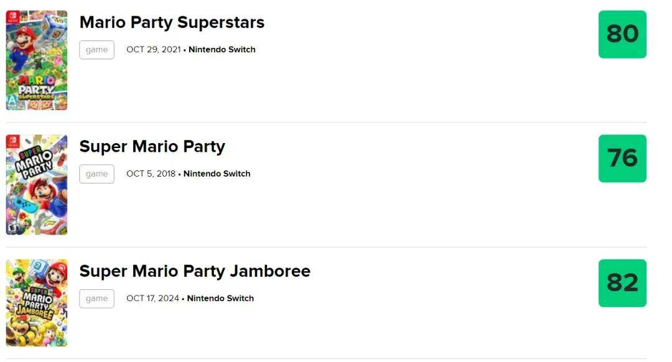Select the Super Mario Party Jamboree cover image
This screenshot has height=362, width=672.
pyautogui.click(x=37, y=303)
